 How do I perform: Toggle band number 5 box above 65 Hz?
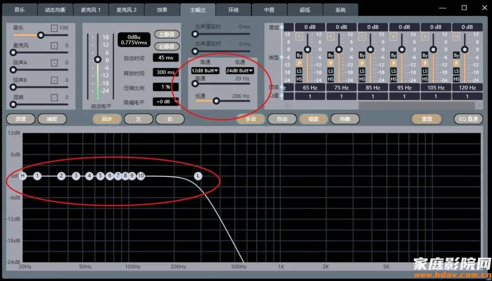(299, 37)
